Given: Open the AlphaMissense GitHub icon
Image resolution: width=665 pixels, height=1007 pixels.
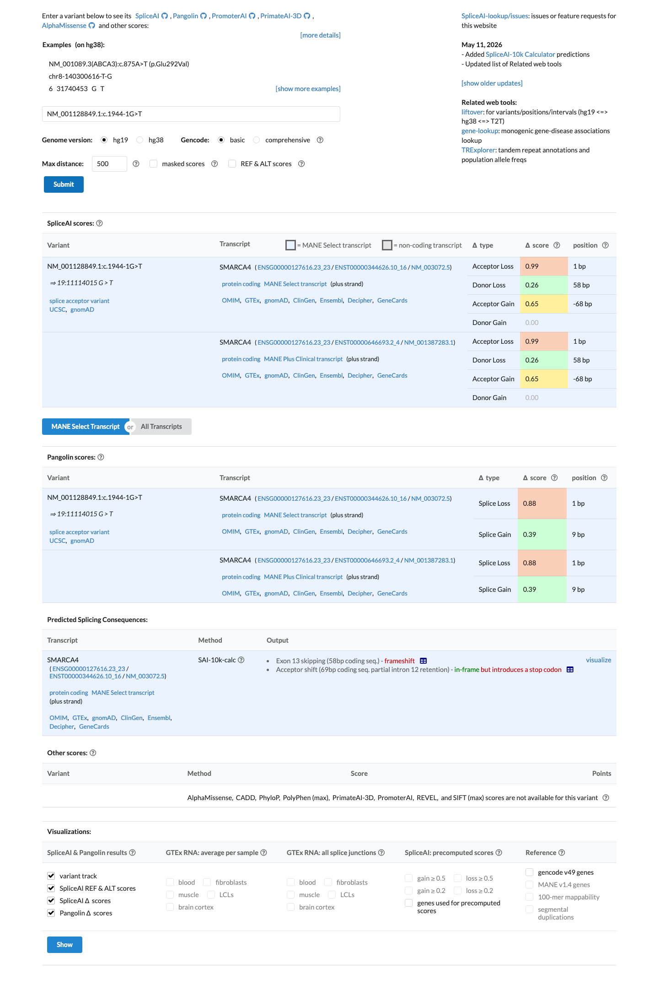Looking at the screenshot, I should 92,26.
